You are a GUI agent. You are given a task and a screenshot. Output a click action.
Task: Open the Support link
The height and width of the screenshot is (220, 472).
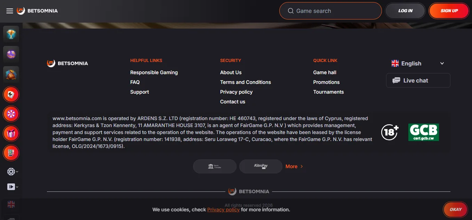pyautogui.click(x=139, y=92)
